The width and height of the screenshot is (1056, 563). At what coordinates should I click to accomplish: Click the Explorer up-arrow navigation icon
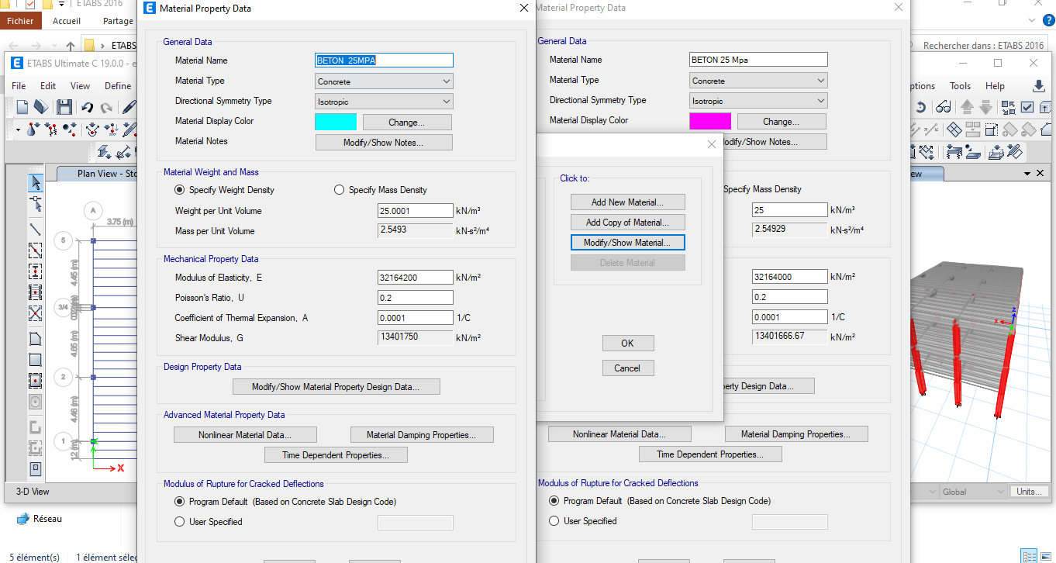point(71,46)
